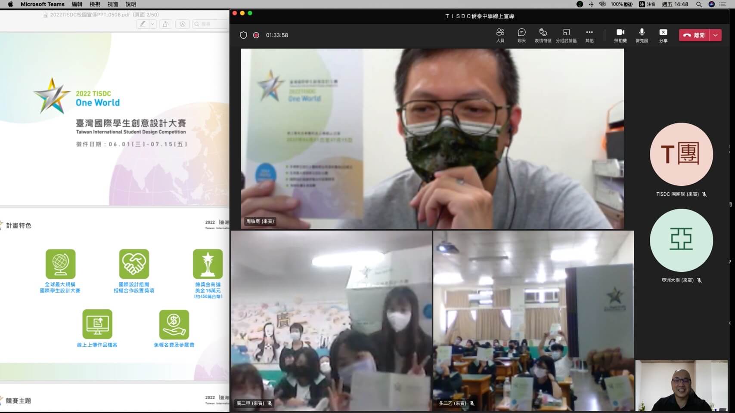
Task: Click the rotate page icon in Preview
Action: point(165,24)
